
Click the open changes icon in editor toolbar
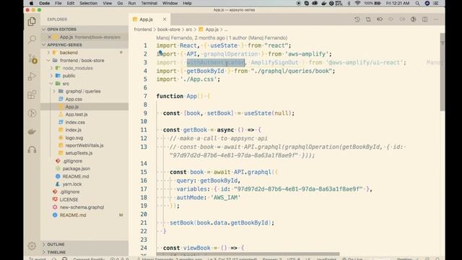pos(368,19)
